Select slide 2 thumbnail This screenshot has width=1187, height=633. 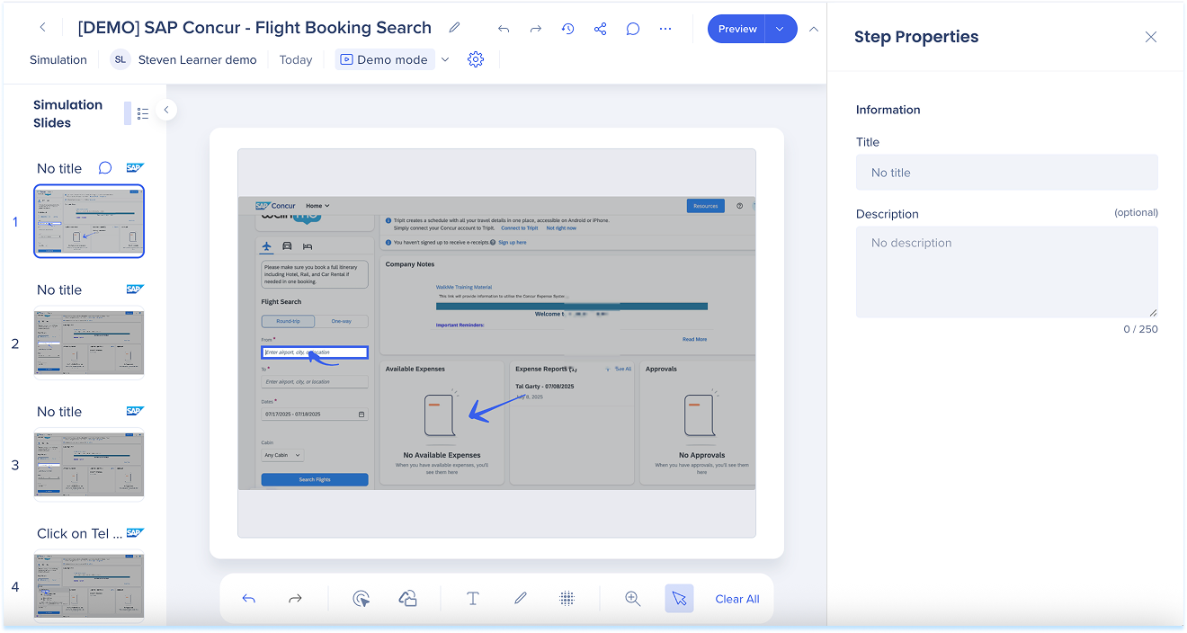tap(89, 343)
